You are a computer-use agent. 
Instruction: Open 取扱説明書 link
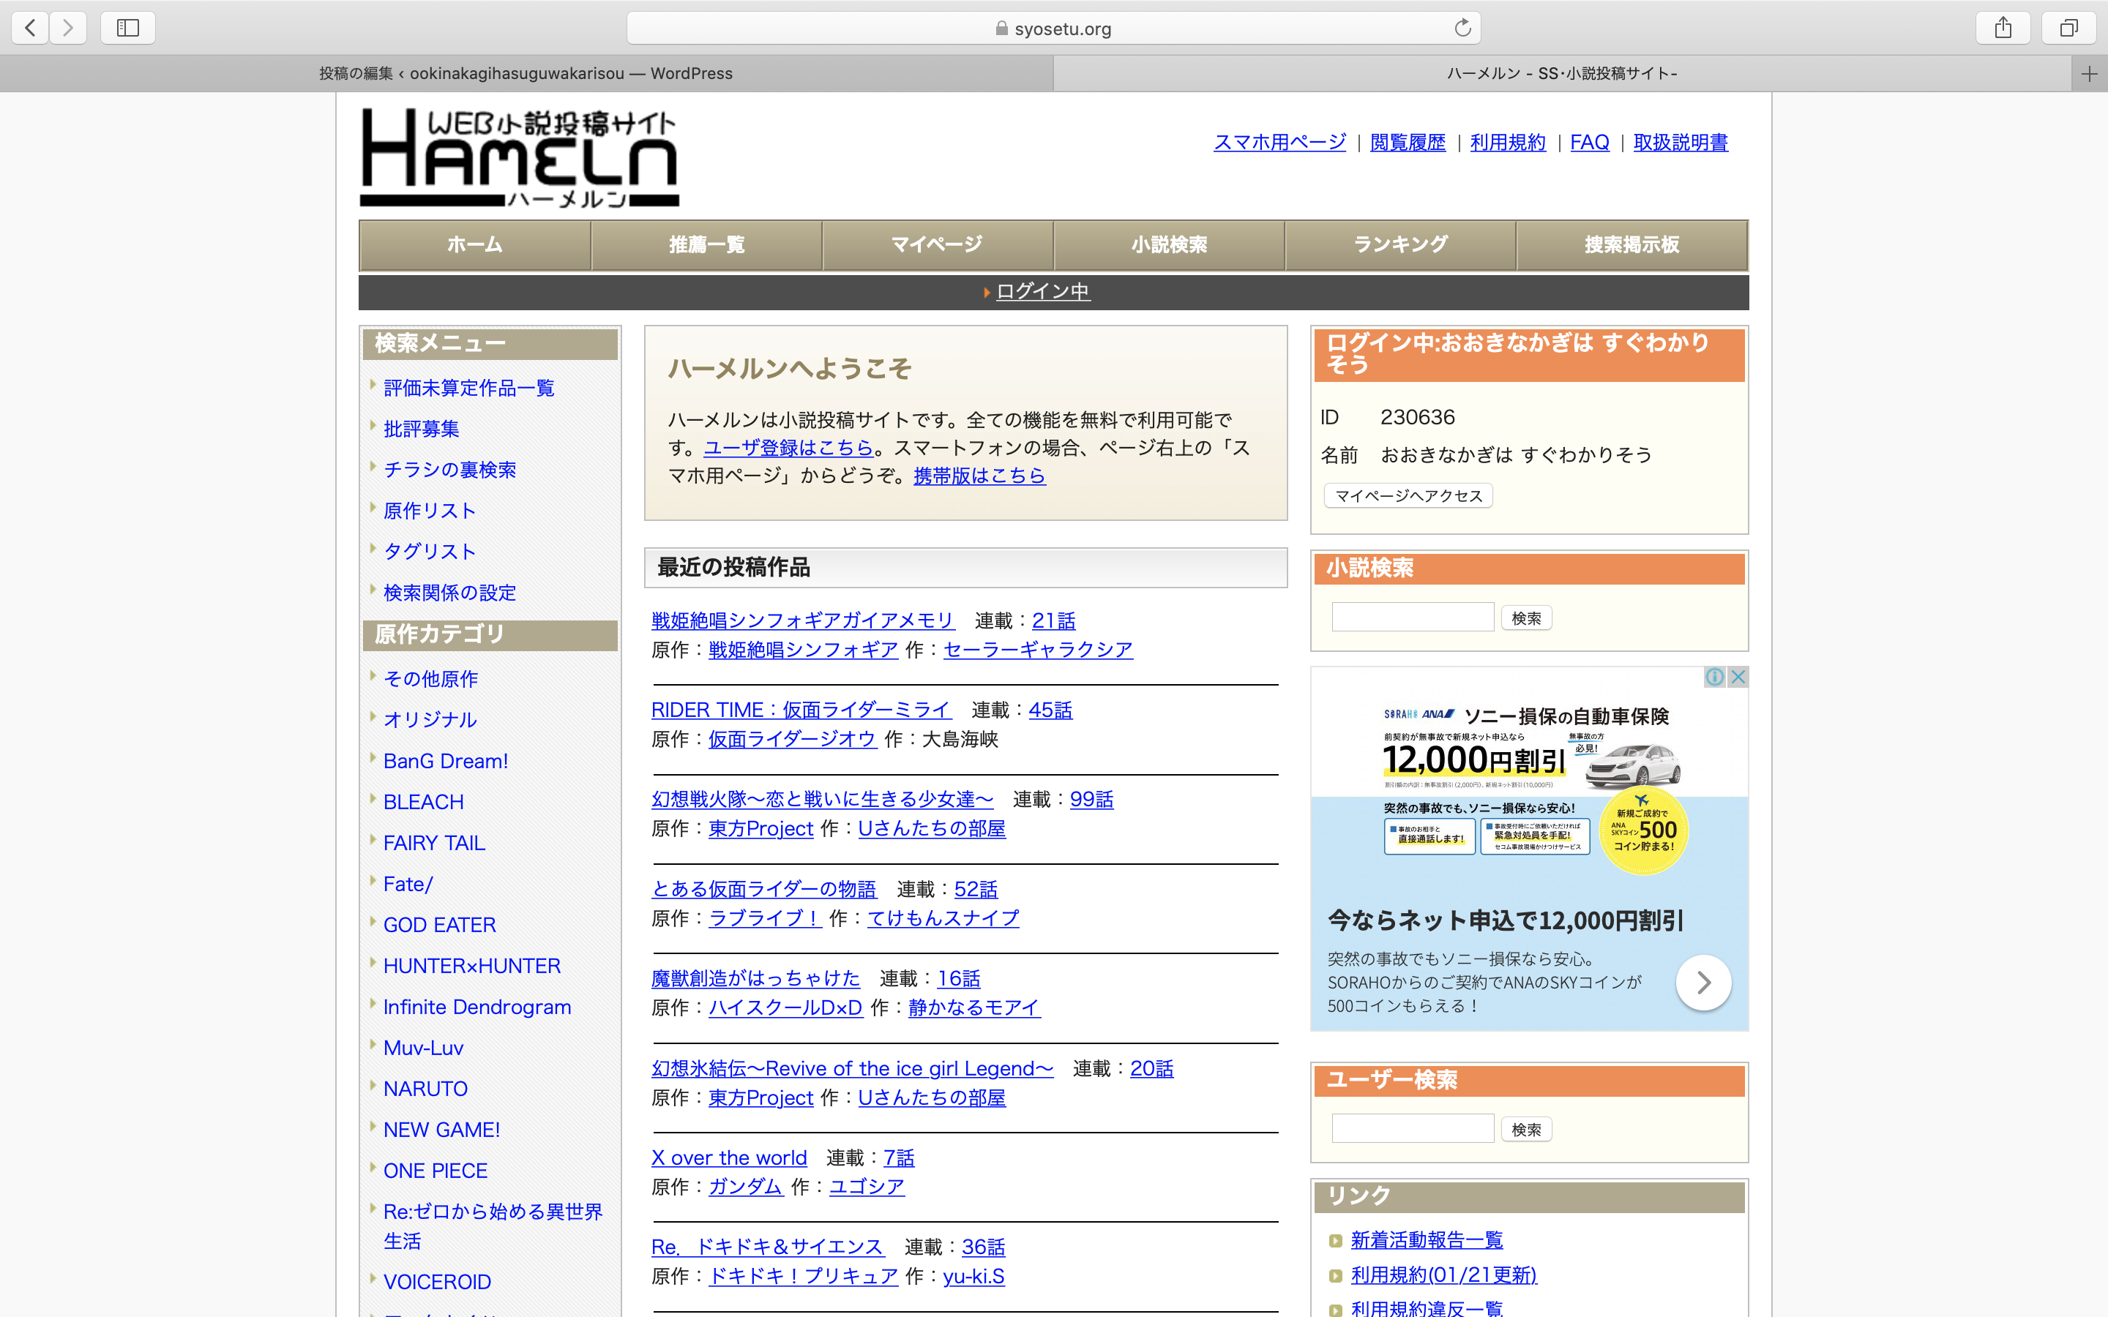(1681, 142)
